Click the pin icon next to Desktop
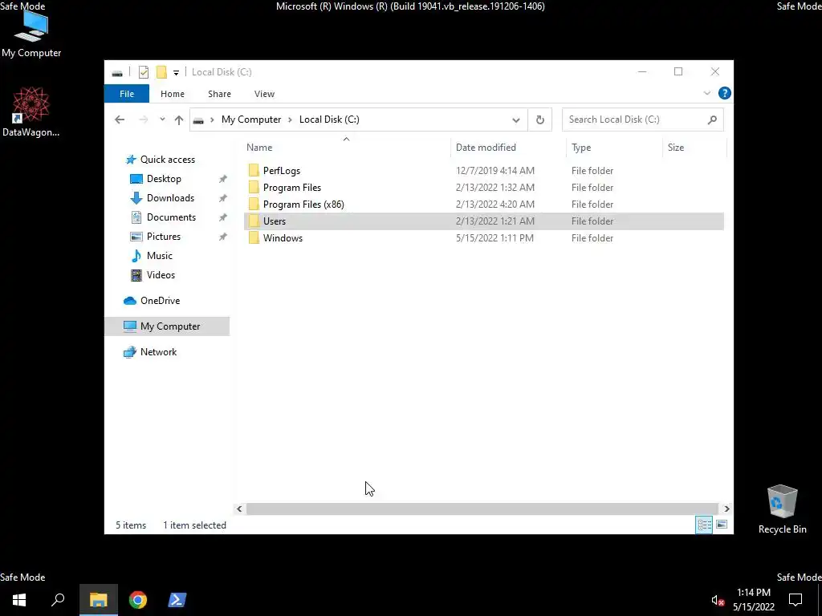Viewport: 822px width, 616px height. pyautogui.click(x=223, y=179)
